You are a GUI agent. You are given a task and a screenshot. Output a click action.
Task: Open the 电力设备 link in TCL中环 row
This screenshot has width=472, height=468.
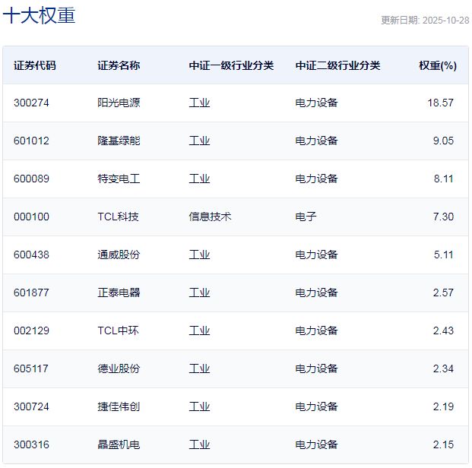point(316,330)
